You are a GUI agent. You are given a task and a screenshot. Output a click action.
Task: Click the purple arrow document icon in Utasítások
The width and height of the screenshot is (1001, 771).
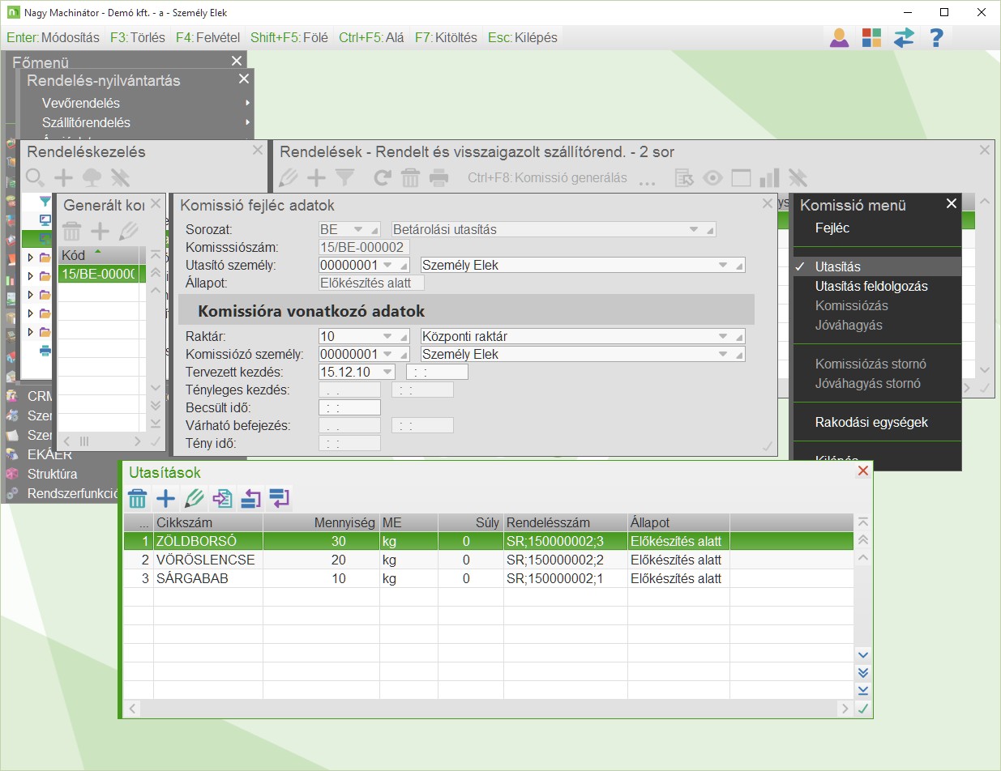[222, 499]
